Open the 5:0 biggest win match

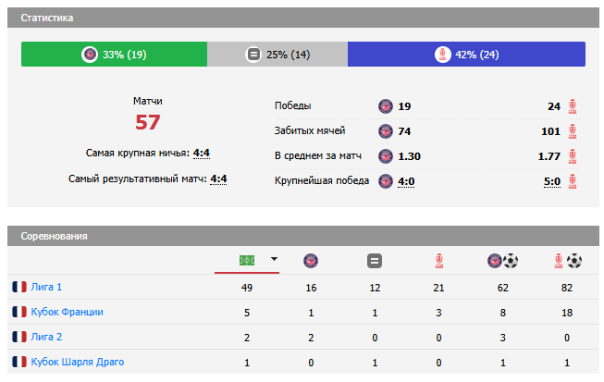tap(552, 181)
